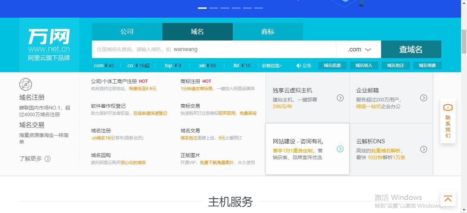Click the 域名转入 button

click(x=364, y=65)
